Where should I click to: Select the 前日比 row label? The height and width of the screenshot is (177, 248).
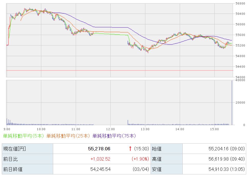pos(10,159)
